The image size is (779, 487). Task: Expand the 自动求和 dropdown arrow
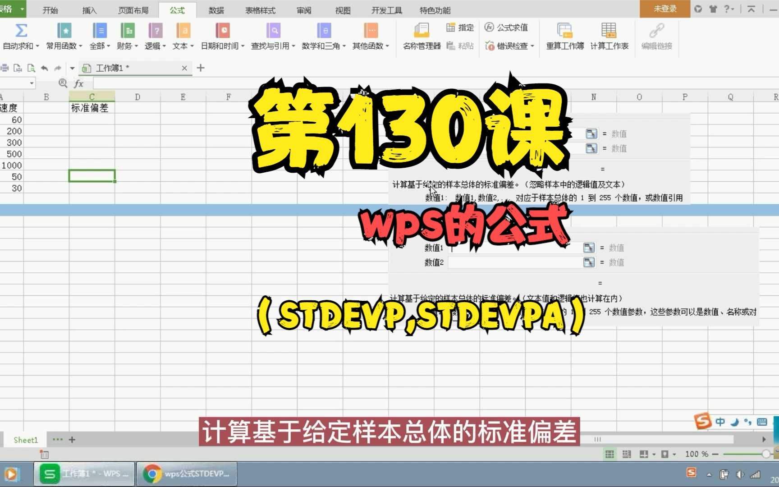37,46
